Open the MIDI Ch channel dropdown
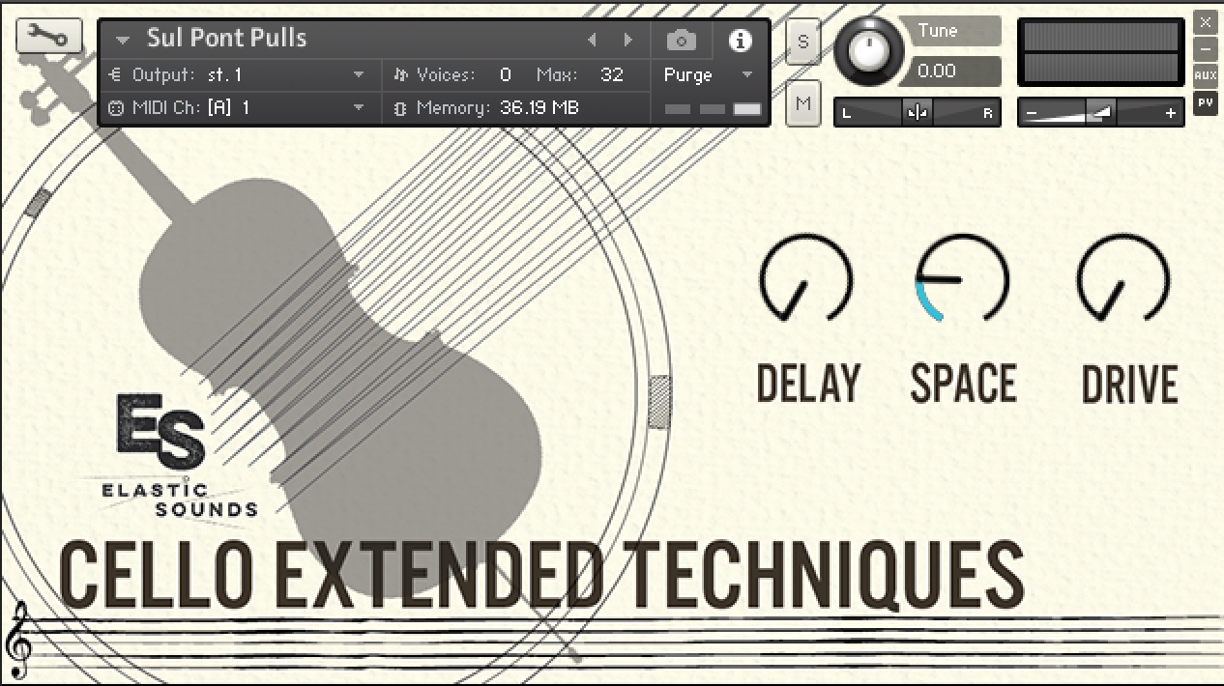Screen dimensions: 1224x686 [359, 108]
